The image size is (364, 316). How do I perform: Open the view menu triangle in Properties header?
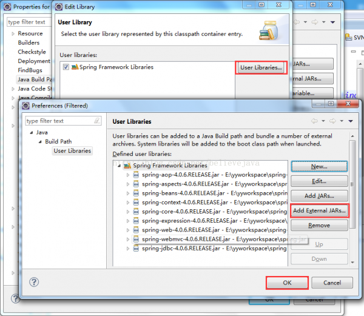(332, 22)
